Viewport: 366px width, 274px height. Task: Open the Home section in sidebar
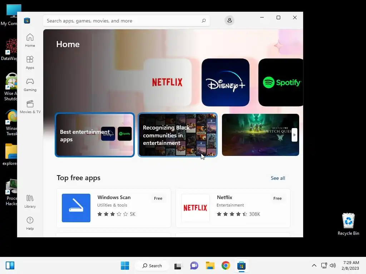point(30,40)
